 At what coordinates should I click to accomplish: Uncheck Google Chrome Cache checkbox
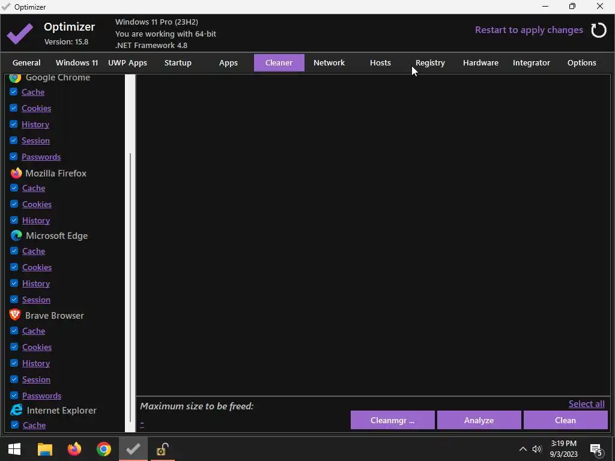(13, 92)
